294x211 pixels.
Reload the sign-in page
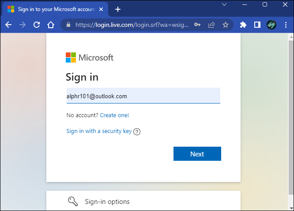coord(37,25)
